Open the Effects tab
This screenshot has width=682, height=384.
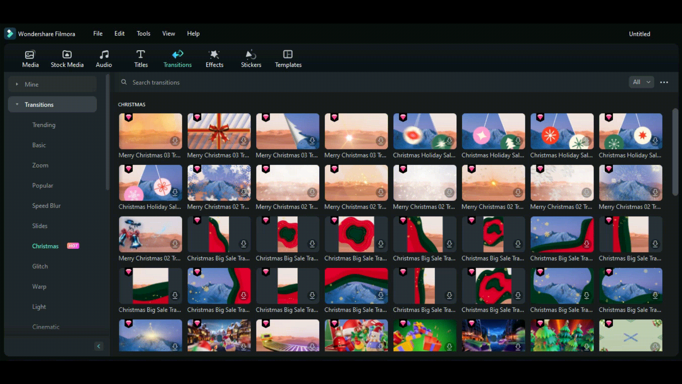tap(215, 59)
